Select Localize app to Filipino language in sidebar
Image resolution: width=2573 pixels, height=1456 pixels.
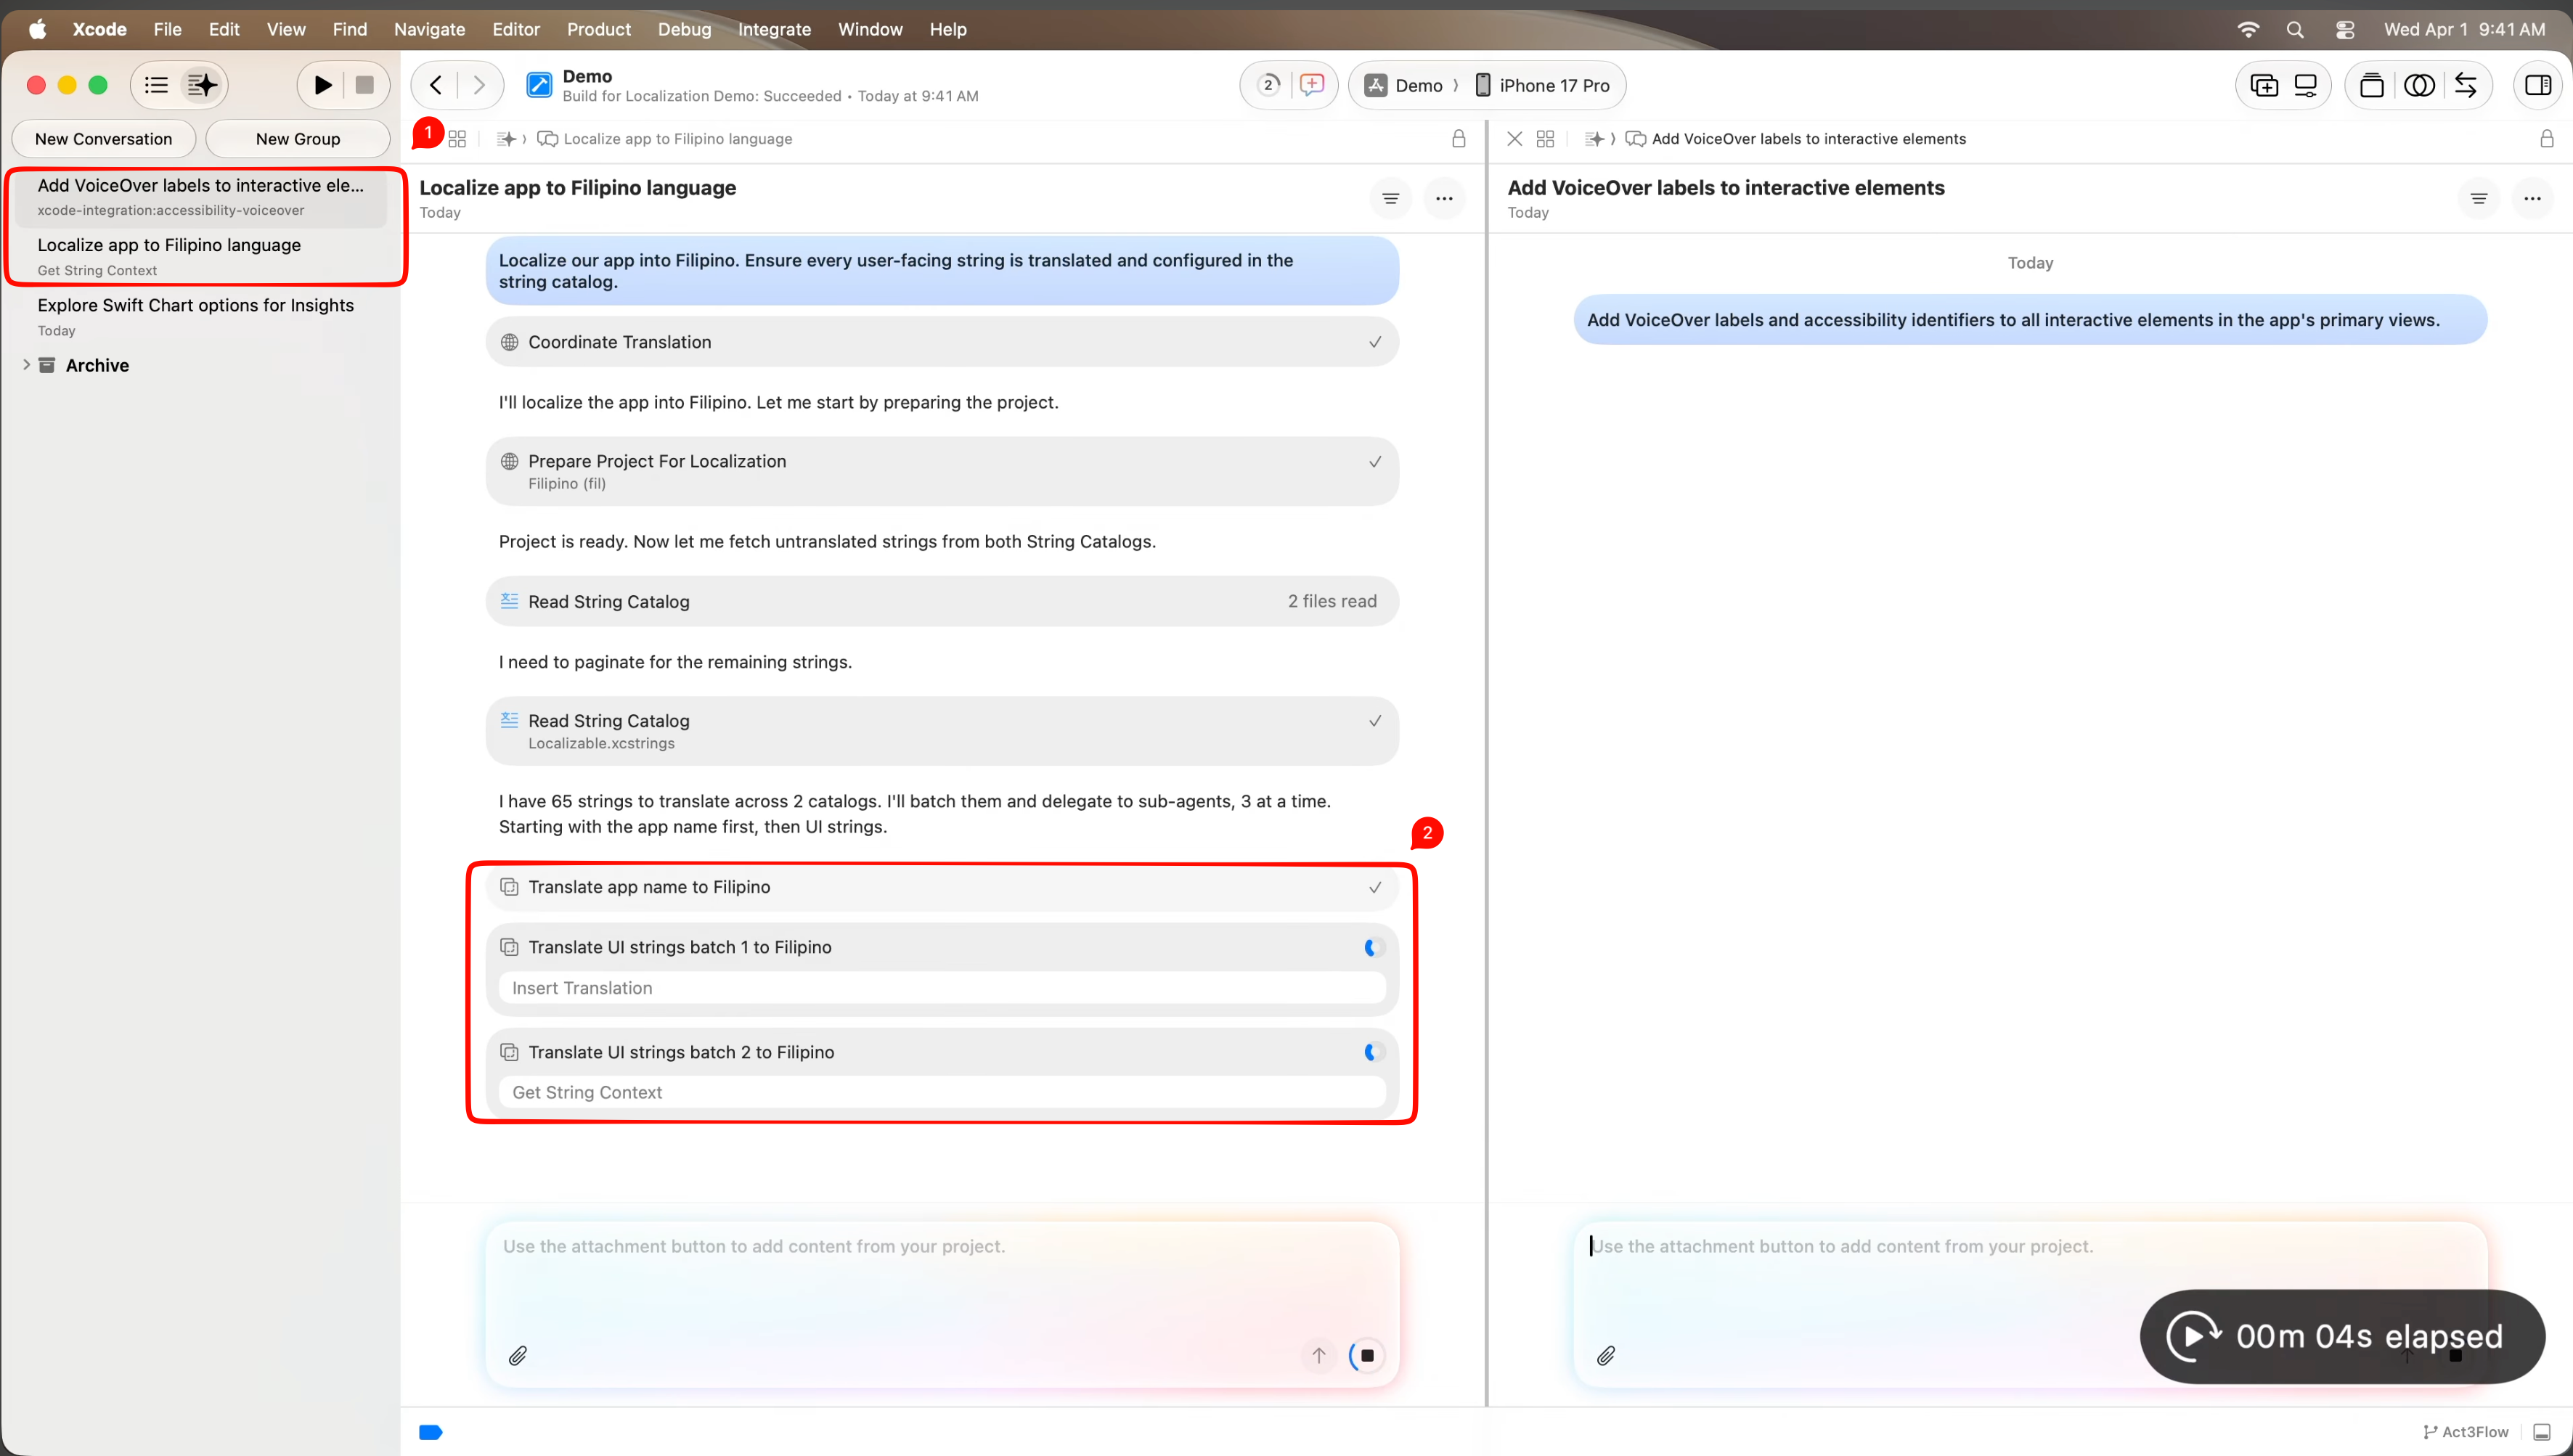tap(201, 256)
